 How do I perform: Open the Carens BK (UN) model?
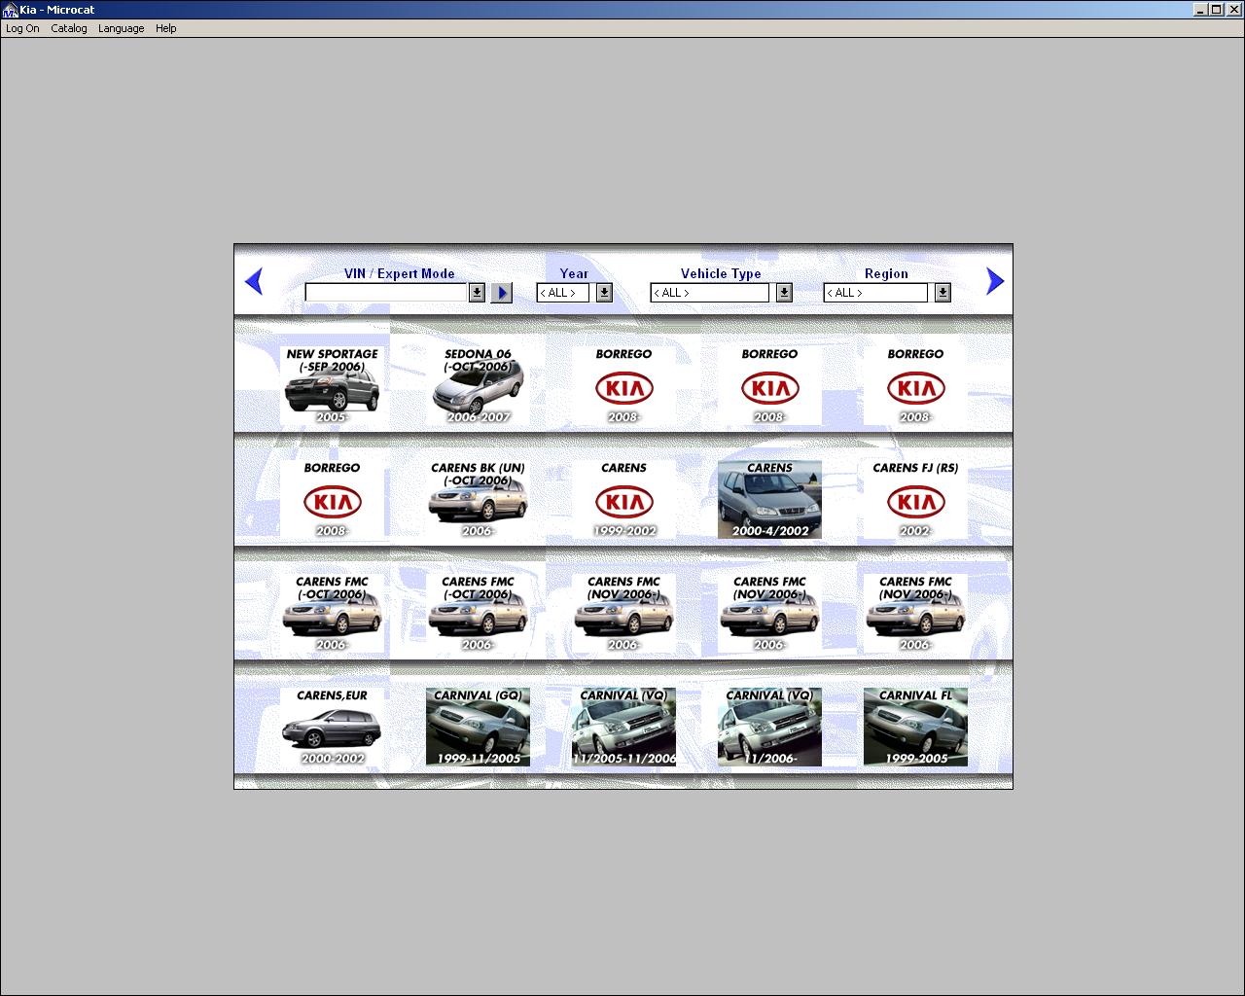pyautogui.click(x=478, y=499)
